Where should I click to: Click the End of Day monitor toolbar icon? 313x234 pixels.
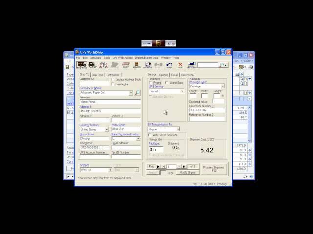tap(191, 65)
